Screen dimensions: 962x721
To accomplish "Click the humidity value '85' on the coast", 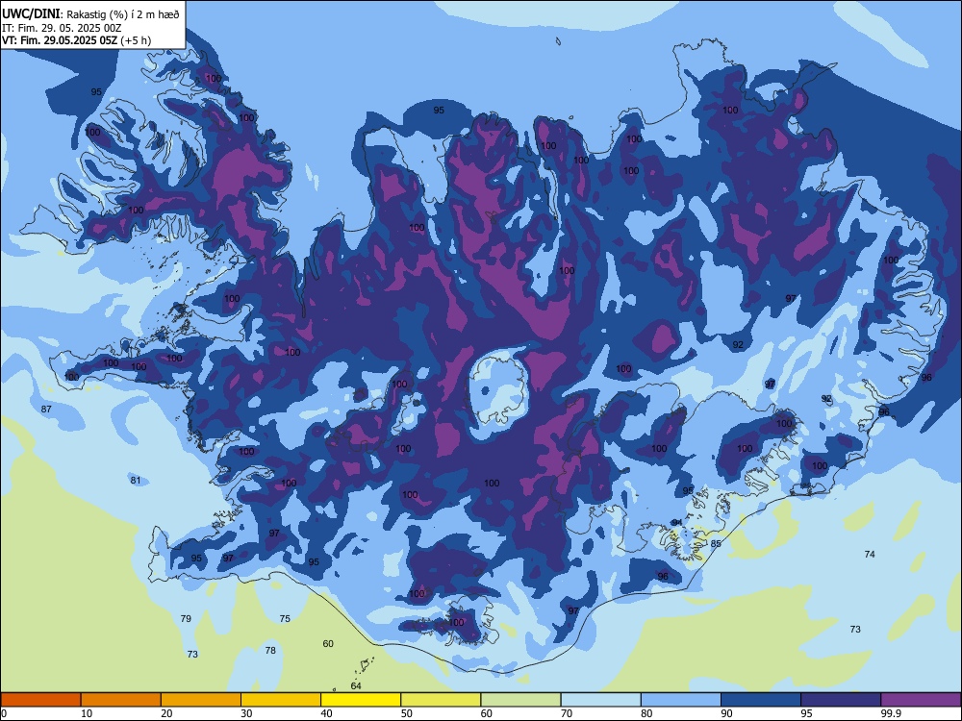I will (716, 544).
